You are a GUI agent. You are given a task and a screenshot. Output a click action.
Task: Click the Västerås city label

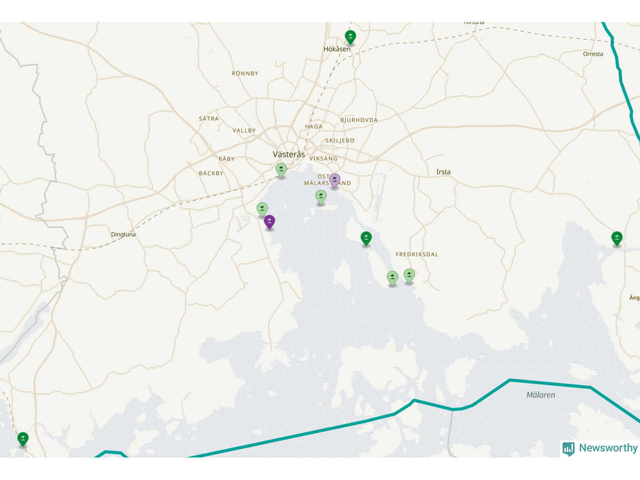click(288, 154)
